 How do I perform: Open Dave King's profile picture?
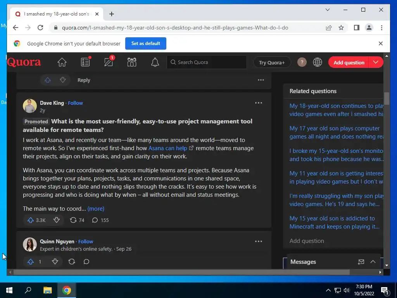coord(30,106)
